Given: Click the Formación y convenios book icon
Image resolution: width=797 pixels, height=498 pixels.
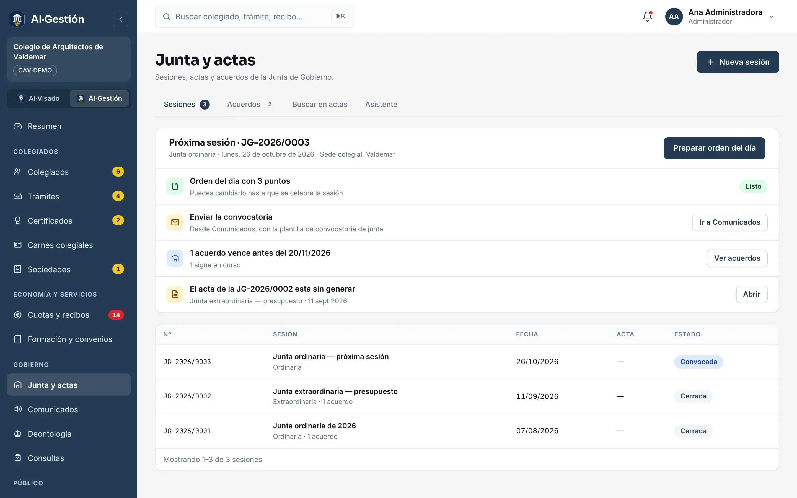Looking at the screenshot, I should pos(17,339).
